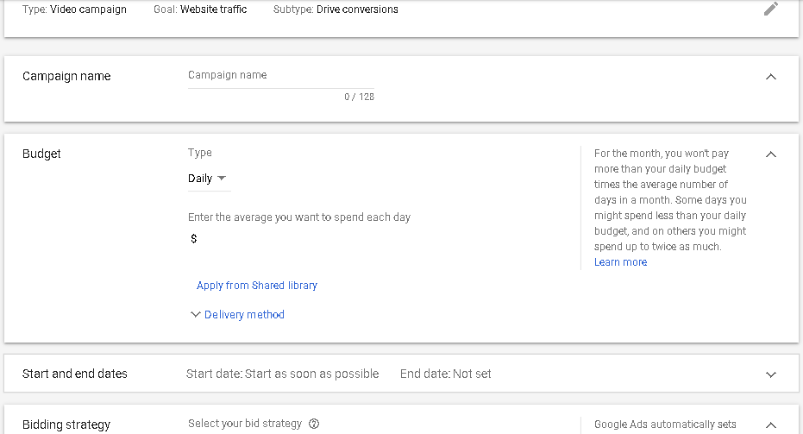Open the Daily budget type dropdown
The width and height of the screenshot is (803, 434).
(209, 179)
